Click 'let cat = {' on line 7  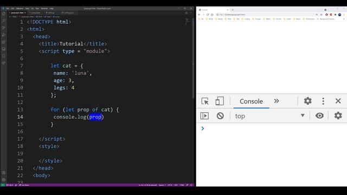67,66
